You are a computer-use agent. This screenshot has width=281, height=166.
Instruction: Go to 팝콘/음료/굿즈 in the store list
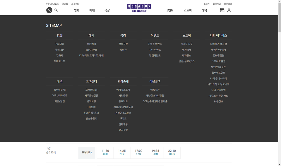pos(186,61)
